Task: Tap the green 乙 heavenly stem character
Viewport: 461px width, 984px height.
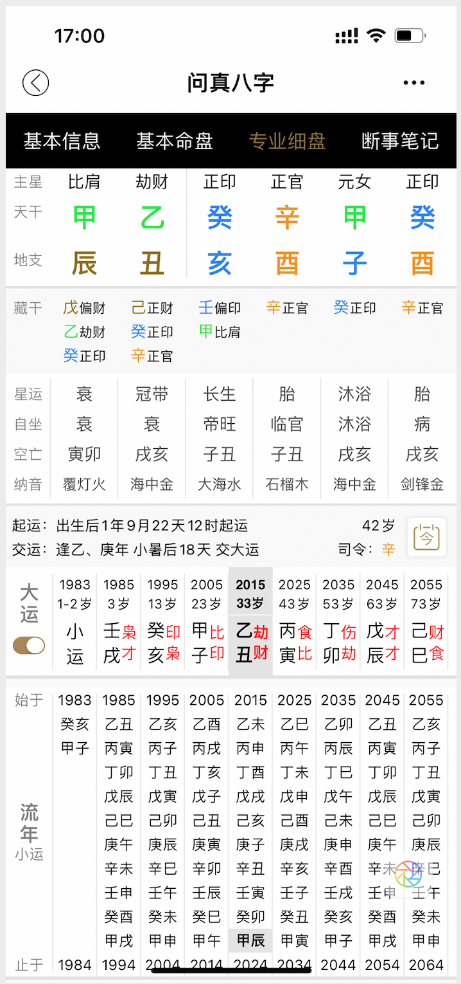Action: [x=152, y=218]
